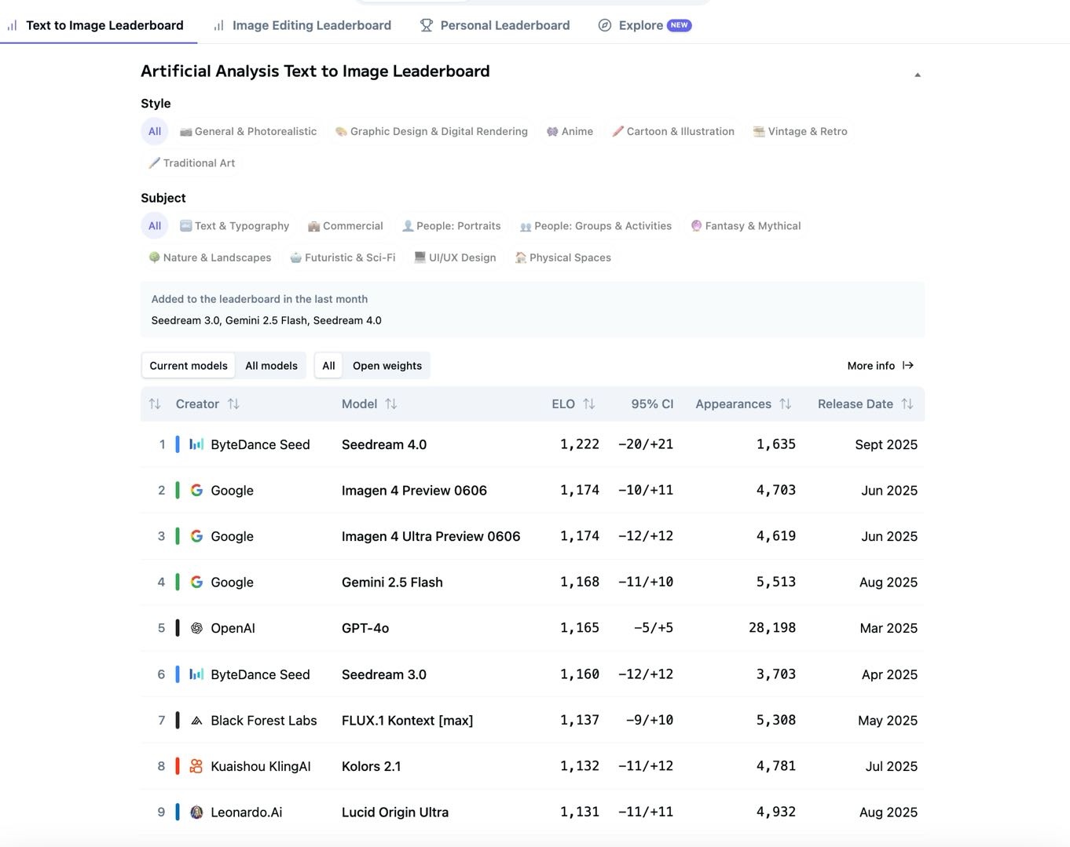Select the Lucid Origin Ultra model name
The width and height of the screenshot is (1070, 847).
(395, 812)
